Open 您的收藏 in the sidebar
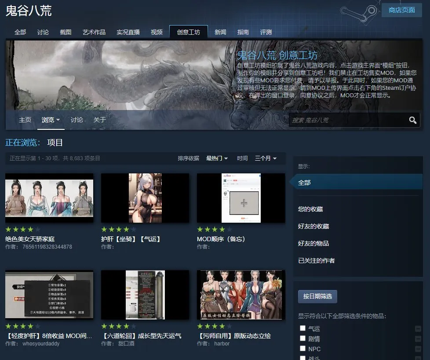430x360 pixels. 310,209
